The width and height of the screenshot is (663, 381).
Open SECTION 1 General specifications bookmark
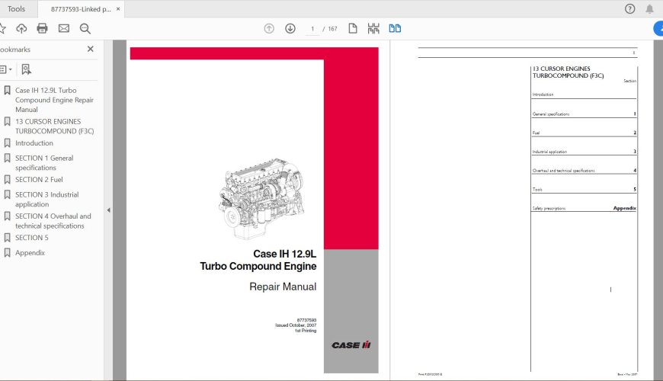pyautogui.click(x=44, y=163)
